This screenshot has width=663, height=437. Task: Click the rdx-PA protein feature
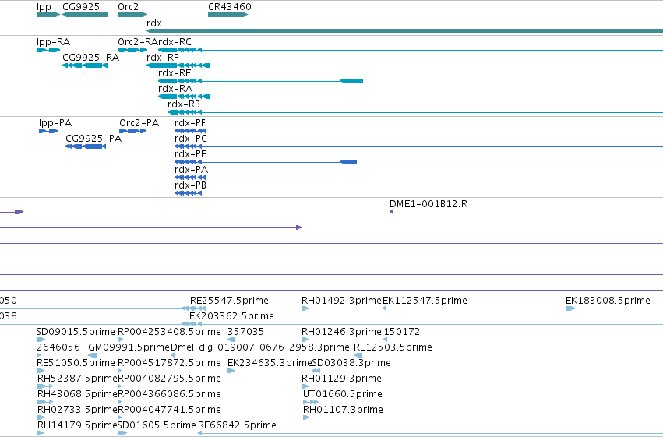pyautogui.click(x=190, y=178)
